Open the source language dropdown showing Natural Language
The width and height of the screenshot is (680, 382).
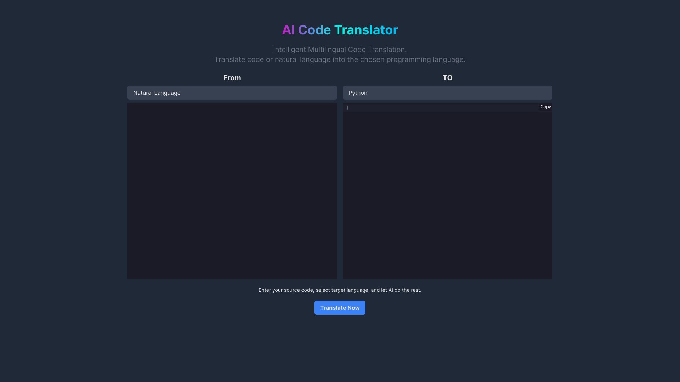[x=232, y=93]
